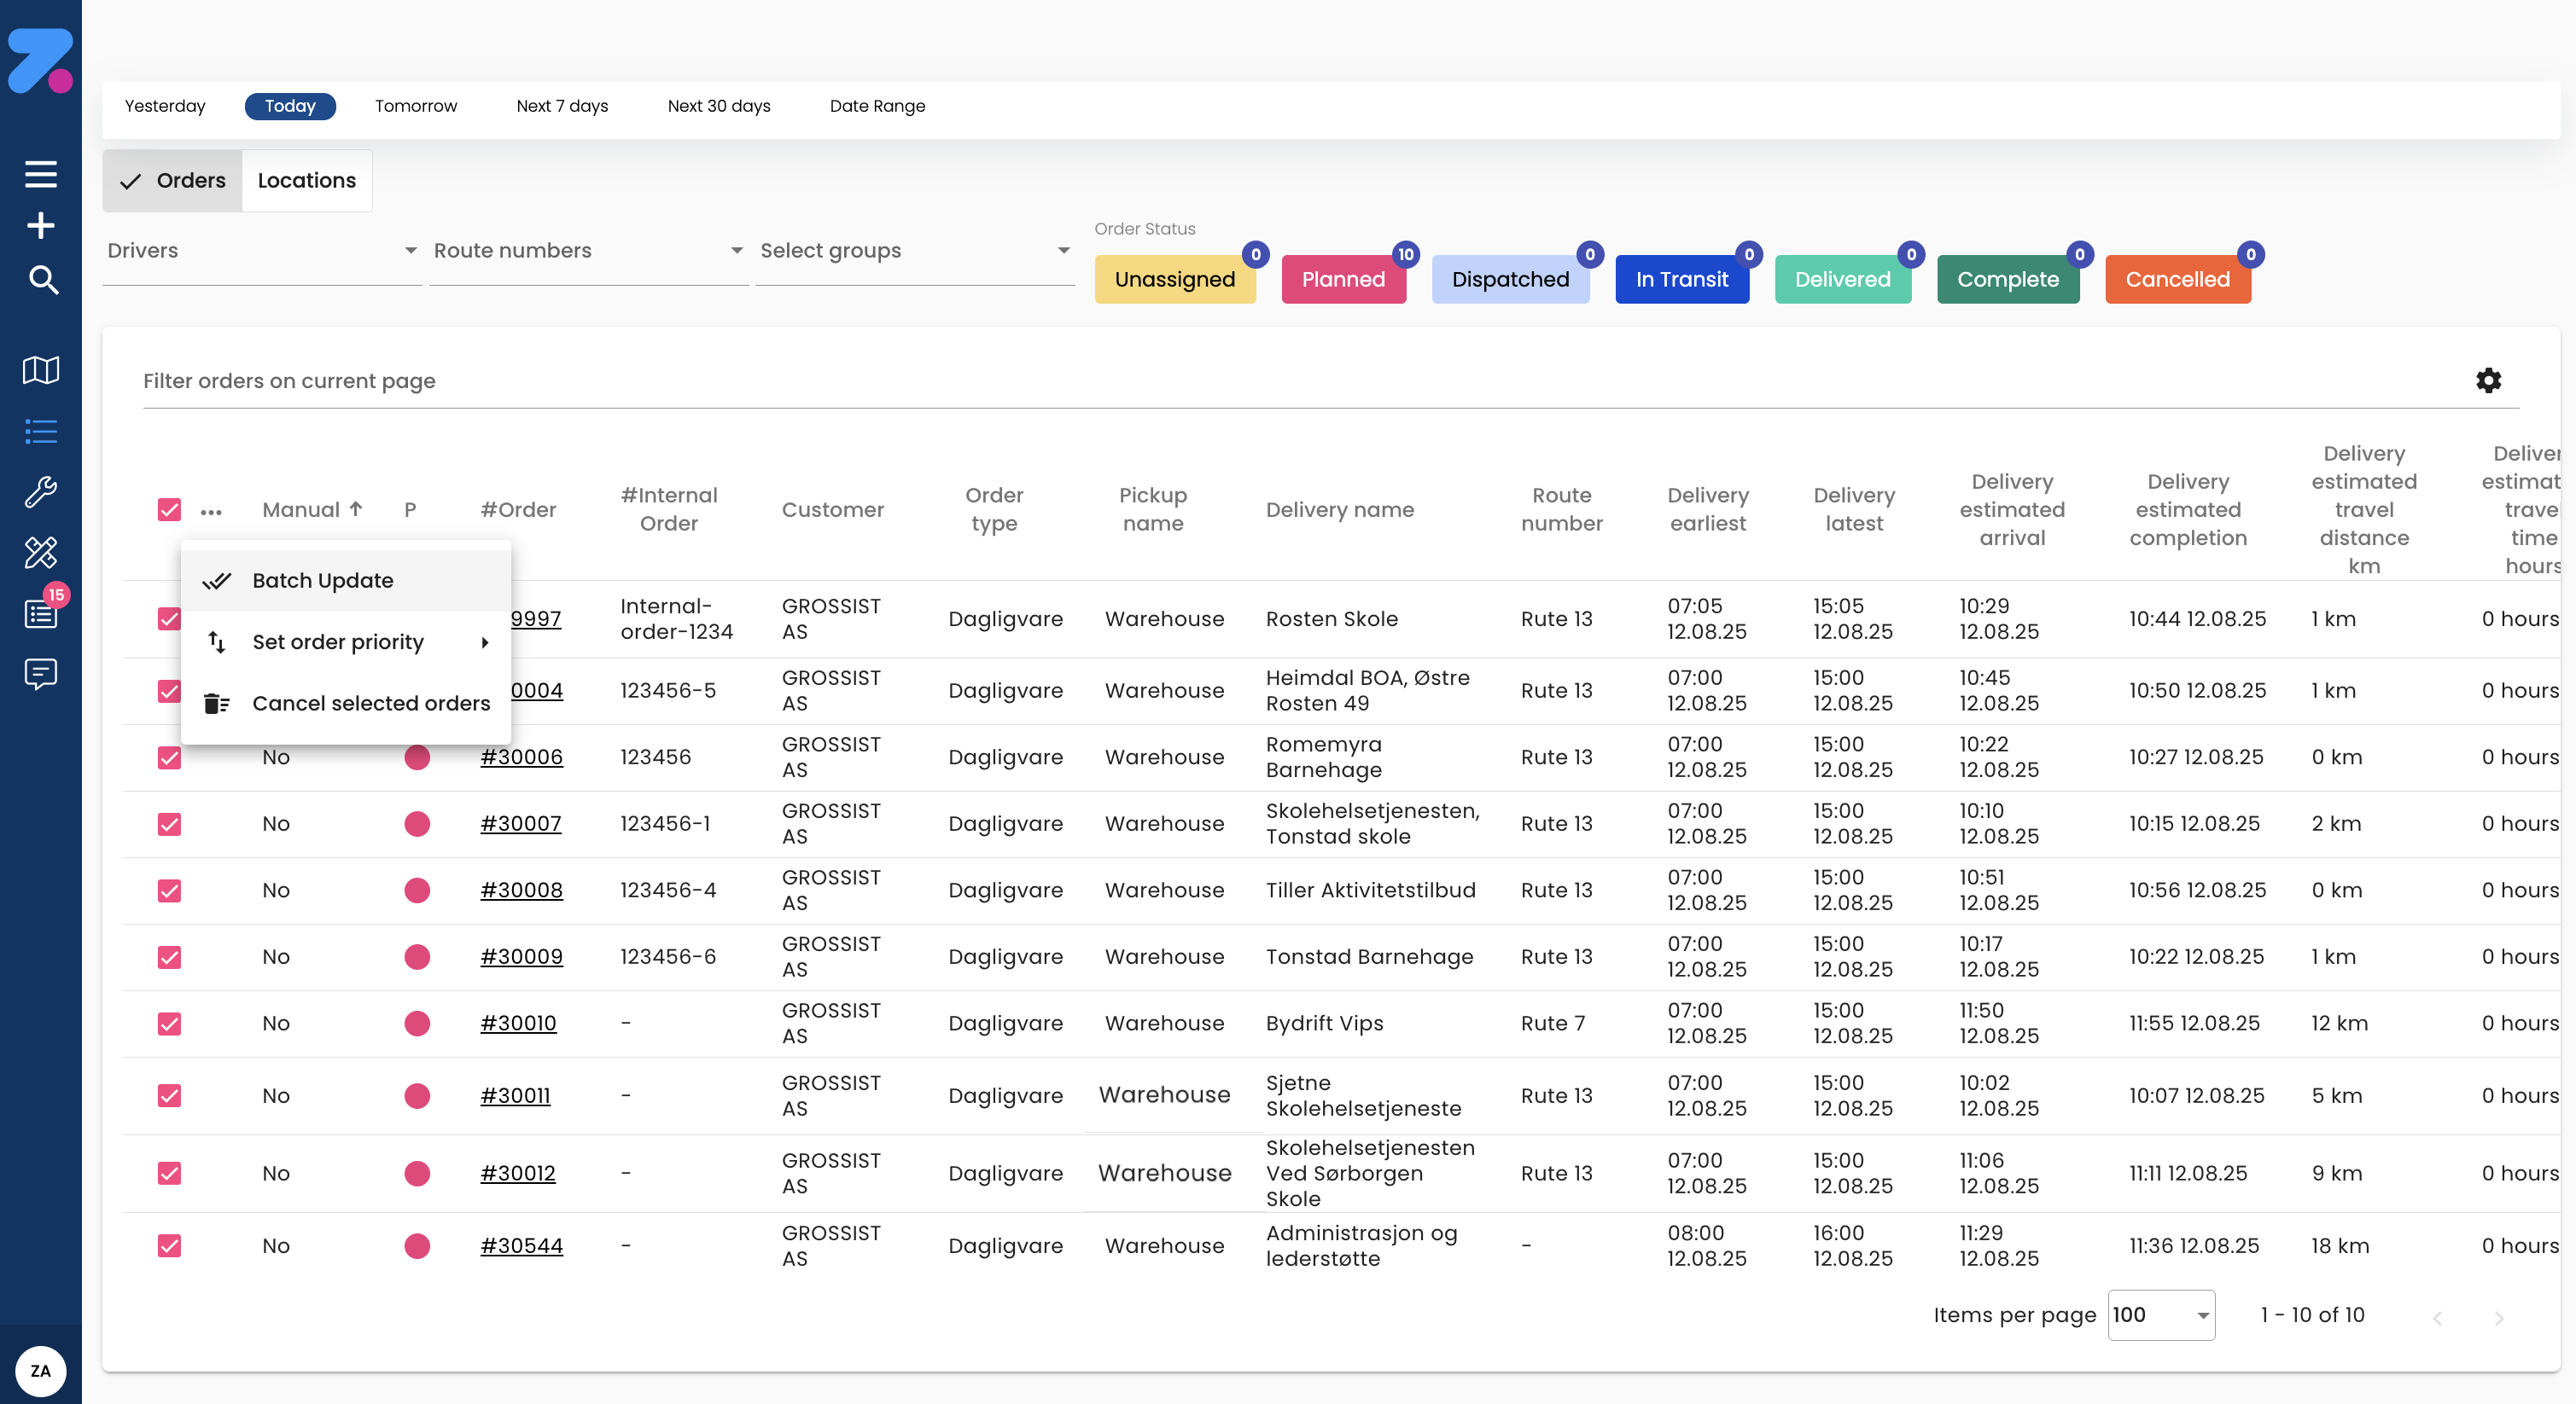Uncheck the checkbox for order #30006

click(168, 757)
